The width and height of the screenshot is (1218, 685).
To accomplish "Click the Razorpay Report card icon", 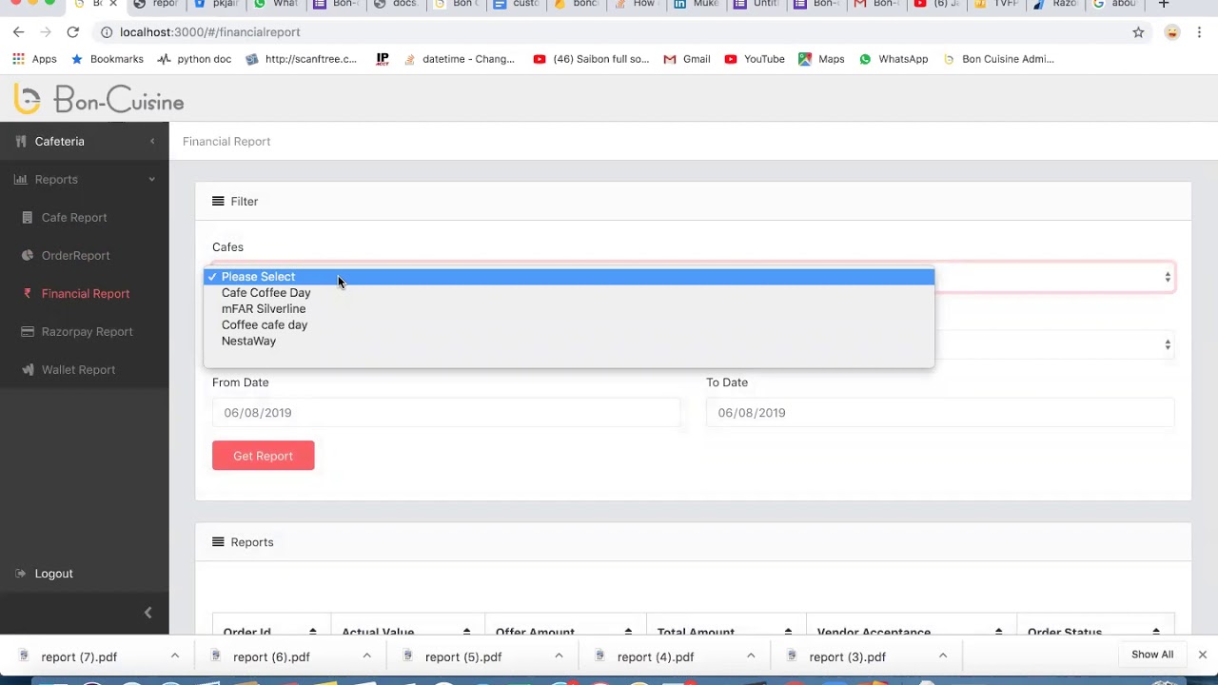I will click(x=28, y=332).
